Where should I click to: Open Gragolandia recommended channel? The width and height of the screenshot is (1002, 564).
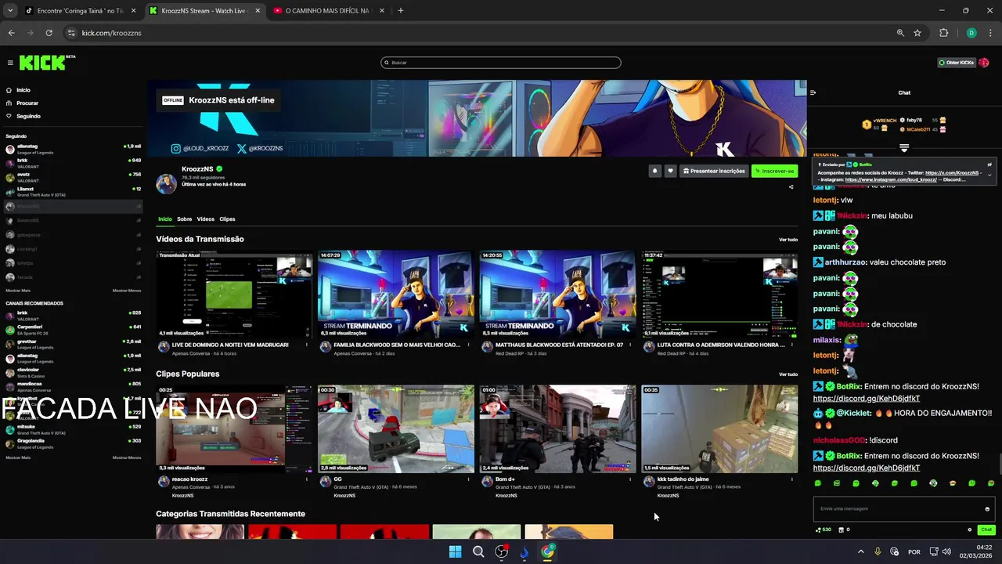pyautogui.click(x=72, y=443)
